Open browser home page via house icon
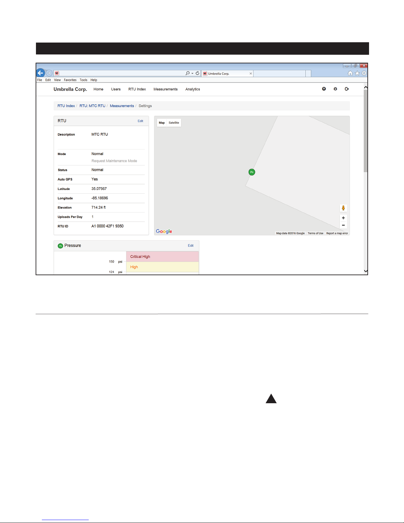Screen dimensions: 404x523 coord(350,73)
